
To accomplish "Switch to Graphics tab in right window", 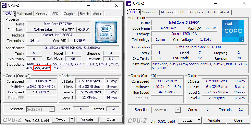I will [x=197, y=12].
